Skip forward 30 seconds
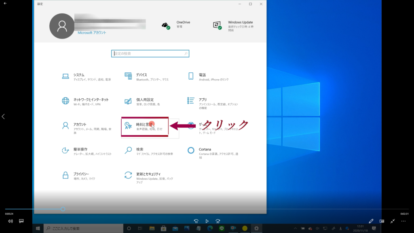 (x=218, y=221)
